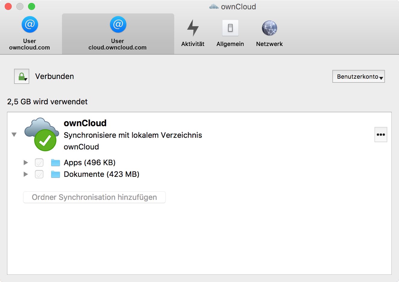Click the ownCloud title bar cloud icon
This screenshot has height=282, width=399.
pyautogui.click(x=214, y=7)
